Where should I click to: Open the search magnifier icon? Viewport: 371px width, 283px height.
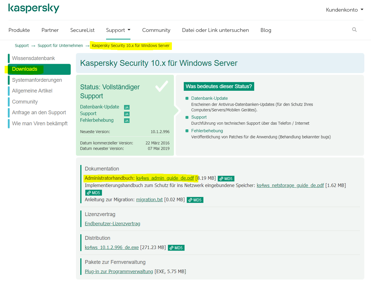pos(354,30)
